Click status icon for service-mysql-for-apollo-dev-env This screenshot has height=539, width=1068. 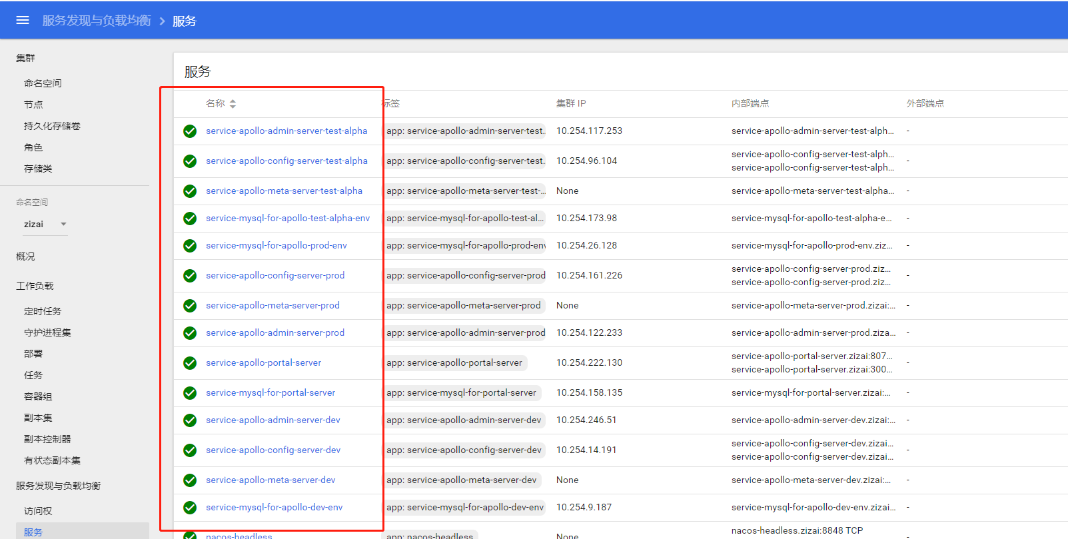coord(190,508)
